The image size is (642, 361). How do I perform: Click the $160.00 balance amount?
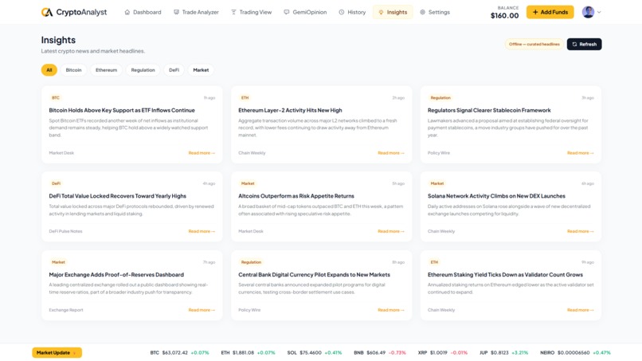coord(504,16)
